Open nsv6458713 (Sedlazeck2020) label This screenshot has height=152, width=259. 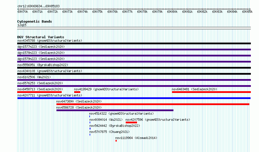tap(40, 89)
